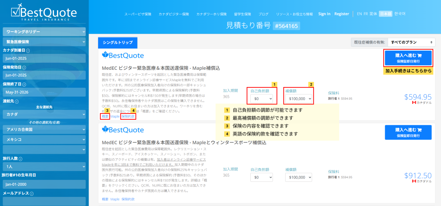Click the メールアドレス input field
441x206 pixels.
(44, 201)
